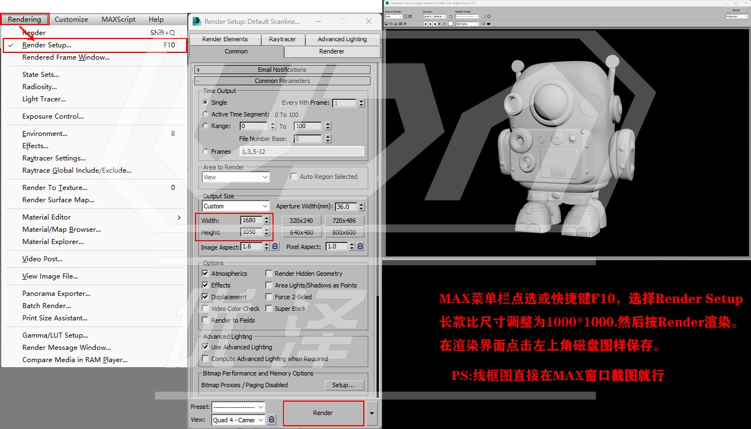The height and width of the screenshot is (429, 751).
Task: Lock the View to Quad 4 camera
Action: click(x=272, y=420)
